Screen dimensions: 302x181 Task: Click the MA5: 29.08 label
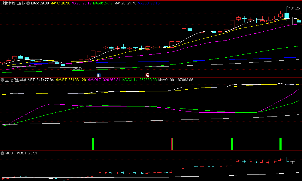click(x=40, y=3)
